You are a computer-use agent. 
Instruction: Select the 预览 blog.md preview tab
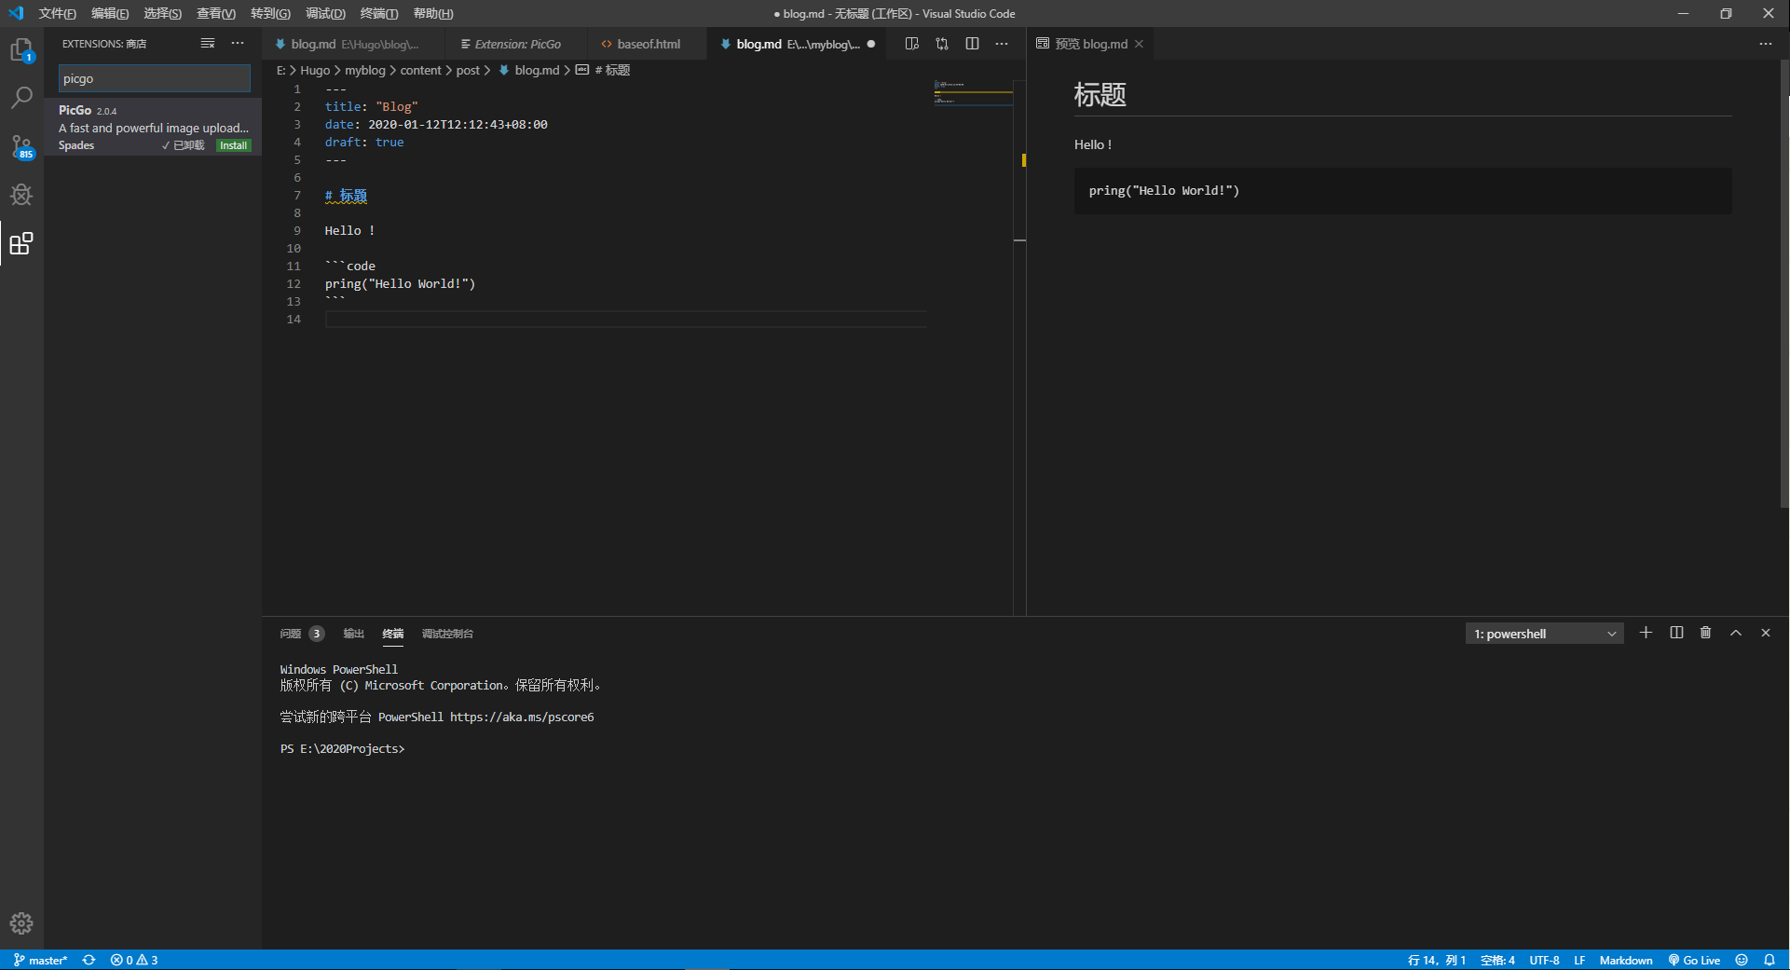click(x=1089, y=44)
